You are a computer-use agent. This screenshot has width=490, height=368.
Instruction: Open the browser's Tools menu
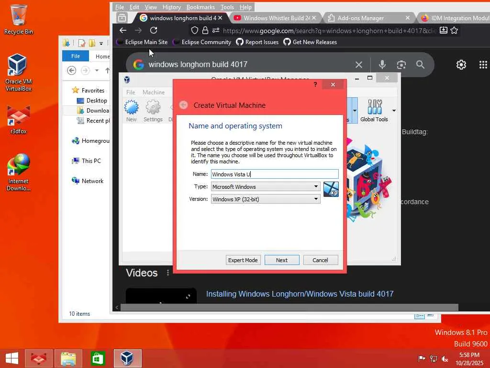pyautogui.click(x=227, y=7)
